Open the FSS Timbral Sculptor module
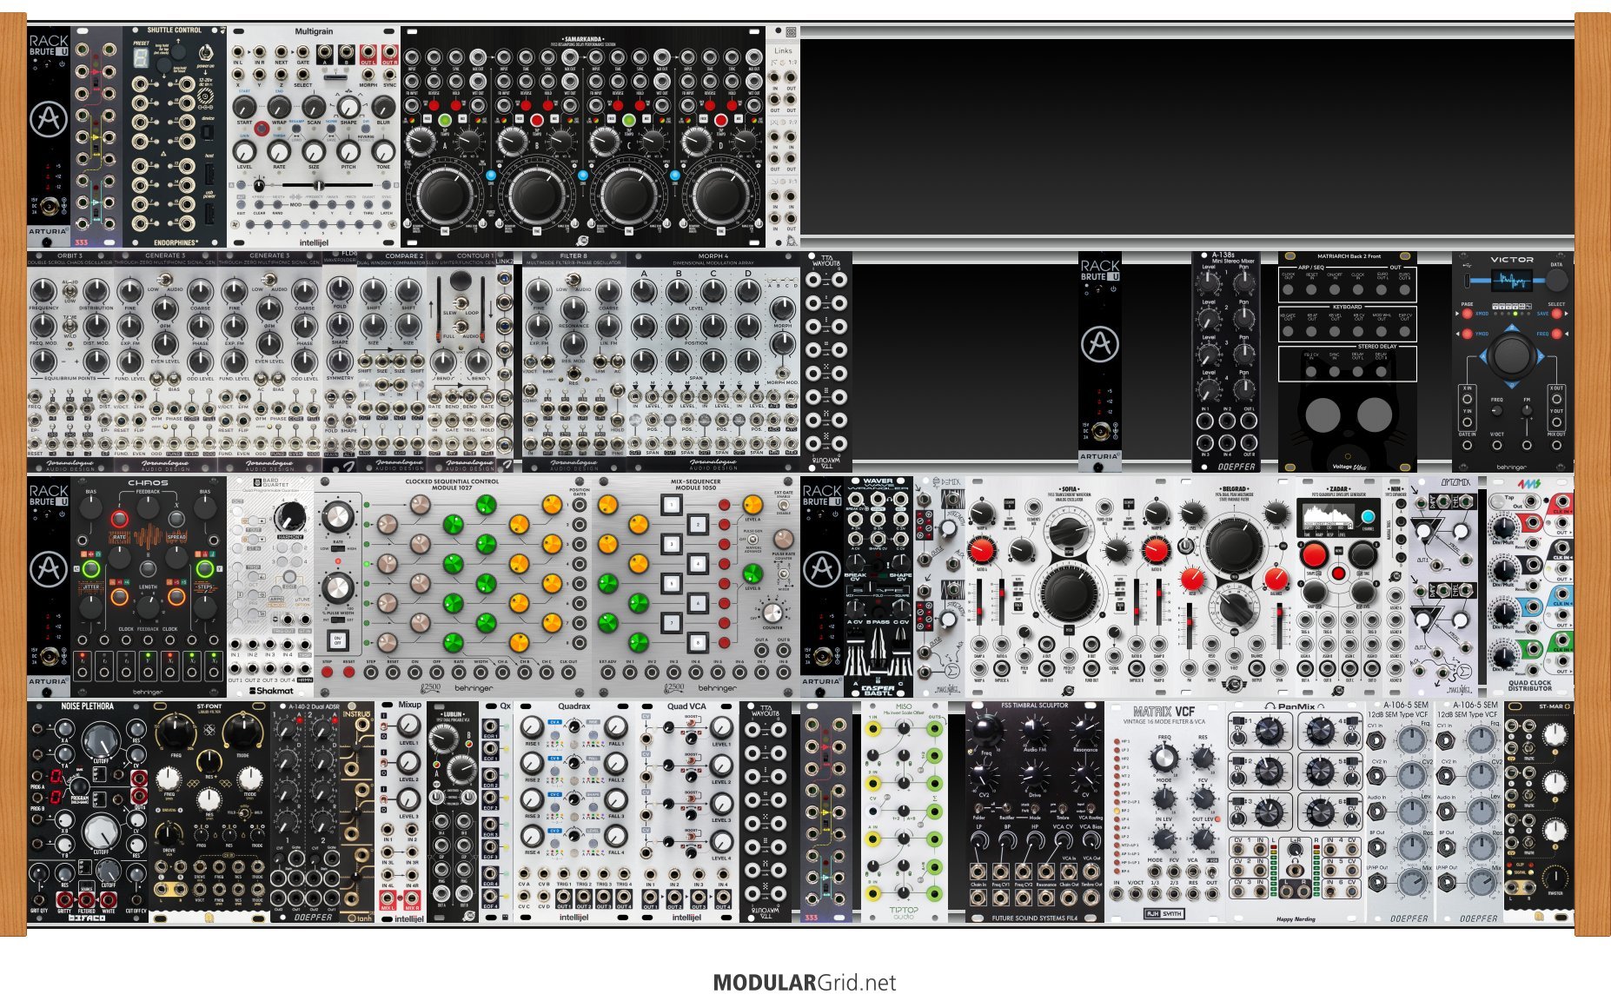The height and width of the screenshot is (1001, 1611). (x=1035, y=812)
